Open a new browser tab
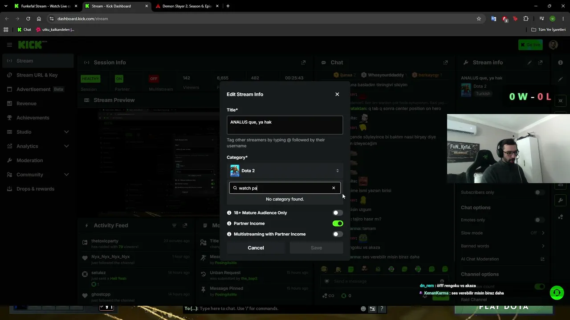Image resolution: width=570 pixels, height=320 pixels. 228,6
